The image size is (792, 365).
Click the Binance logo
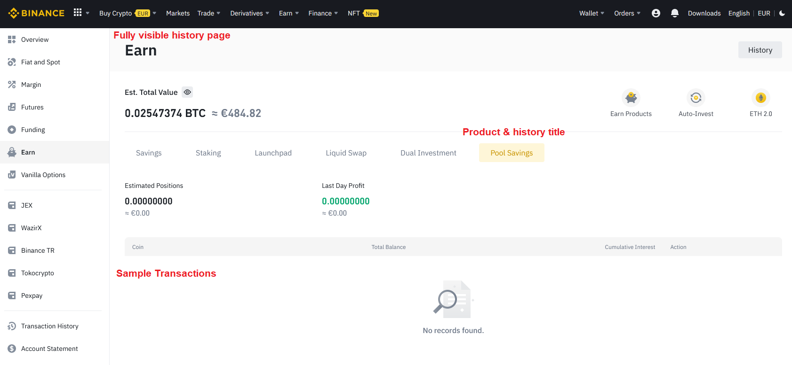[36, 13]
